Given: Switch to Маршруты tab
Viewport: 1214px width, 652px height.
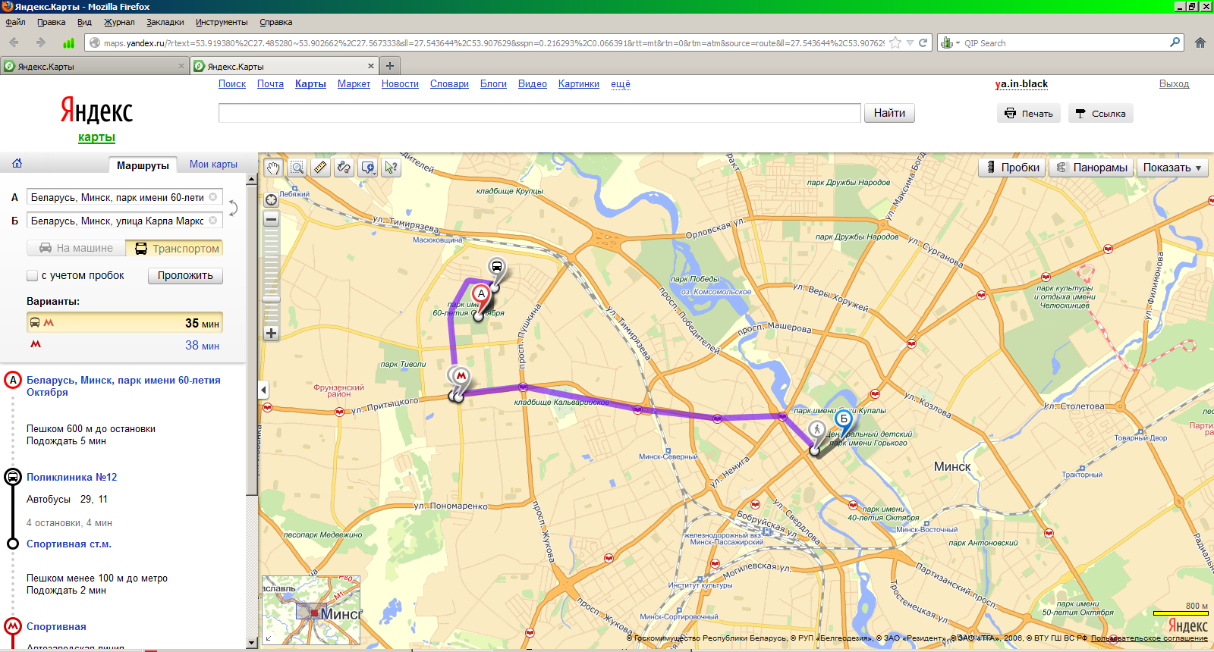Looking at the screenshot, I should [143, 165].
